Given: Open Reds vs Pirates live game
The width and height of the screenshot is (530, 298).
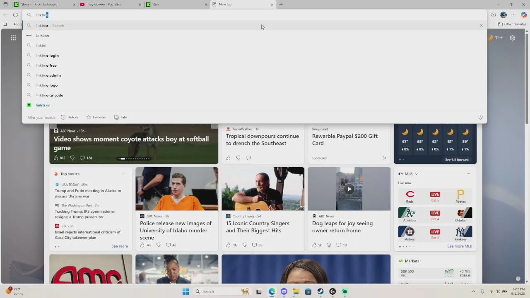Looking at the screenshot, I should click(x=435, y=197).
